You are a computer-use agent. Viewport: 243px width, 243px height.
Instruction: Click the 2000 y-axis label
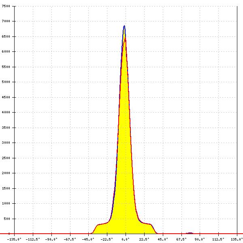coord(6,173)
